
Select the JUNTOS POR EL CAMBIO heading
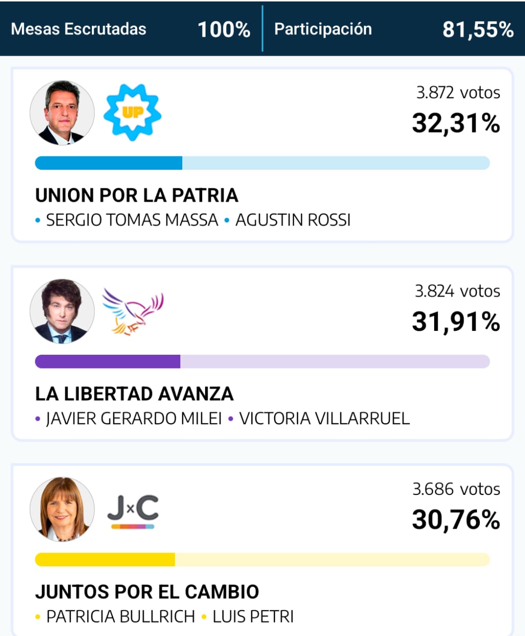pyautogui.click(x=147, y=592)
